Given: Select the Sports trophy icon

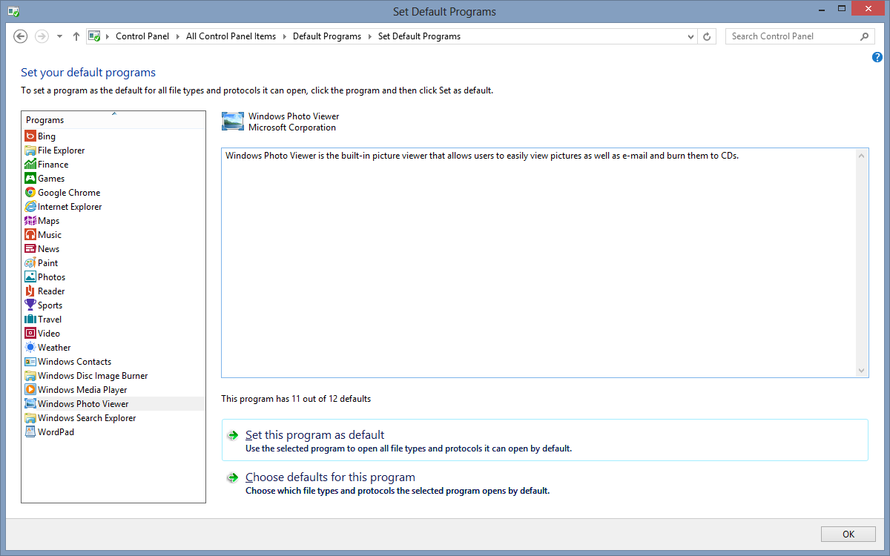Looking at the screenshot, I should point(30,305).
